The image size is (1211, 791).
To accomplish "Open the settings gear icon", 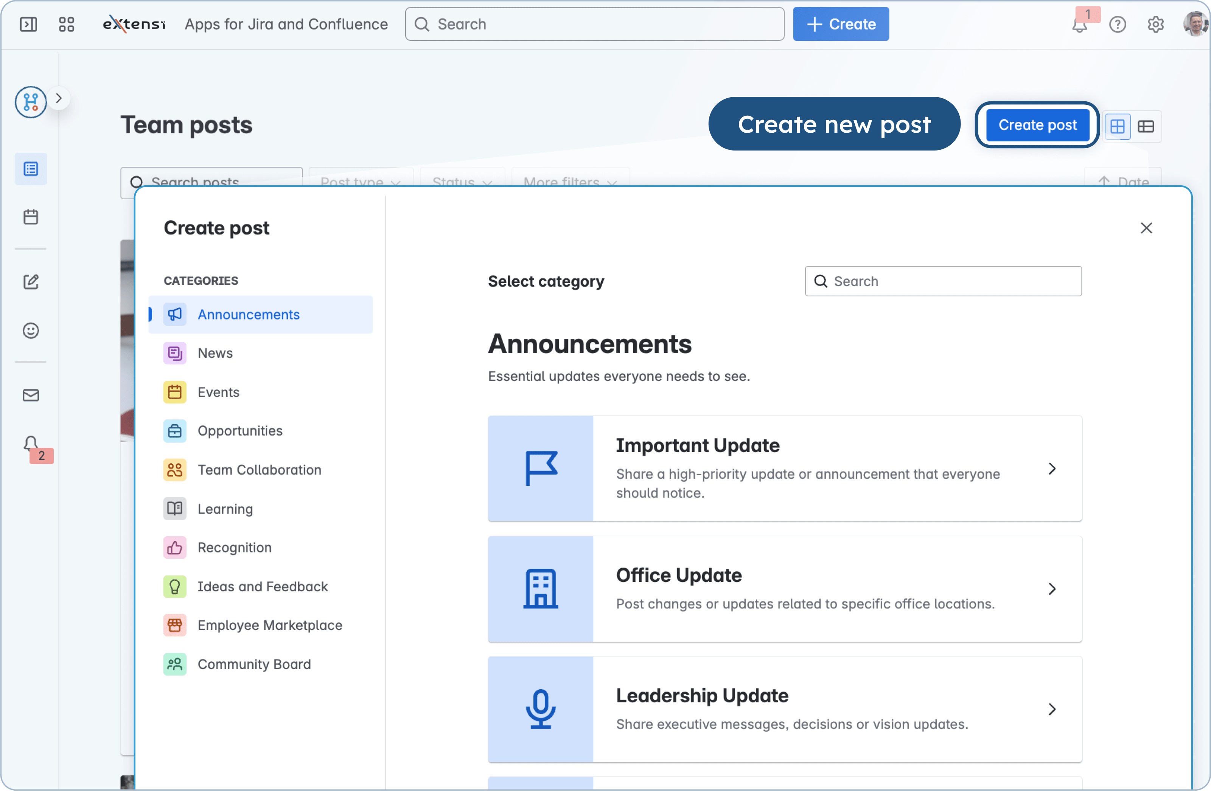I will coord(1155,25).
